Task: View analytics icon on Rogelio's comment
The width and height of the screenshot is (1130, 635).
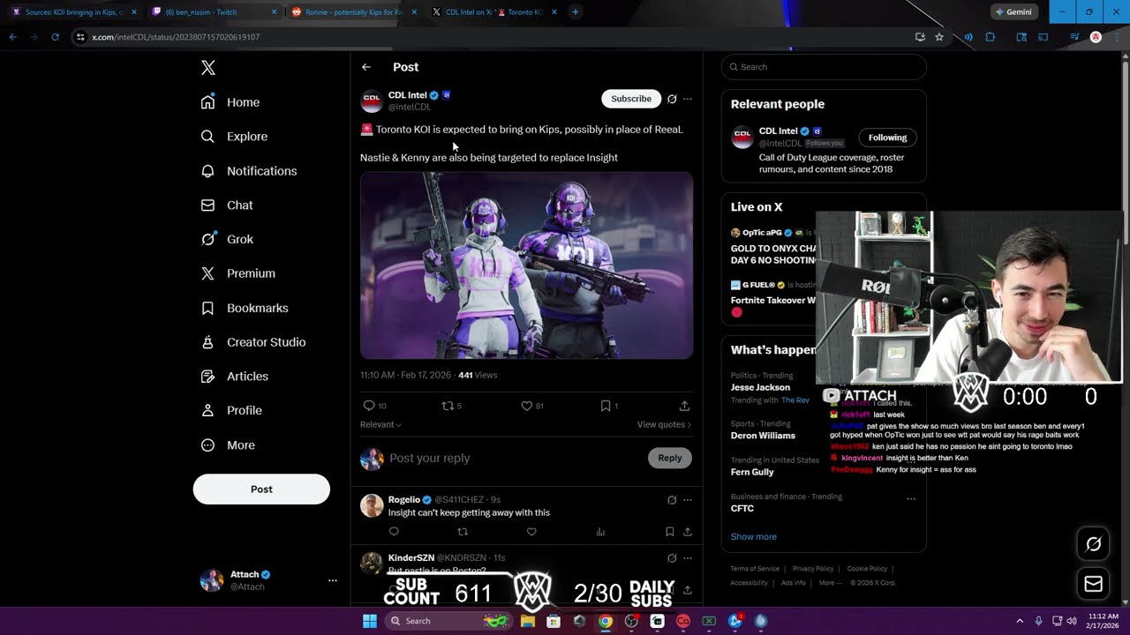Action: pos(600,532)
